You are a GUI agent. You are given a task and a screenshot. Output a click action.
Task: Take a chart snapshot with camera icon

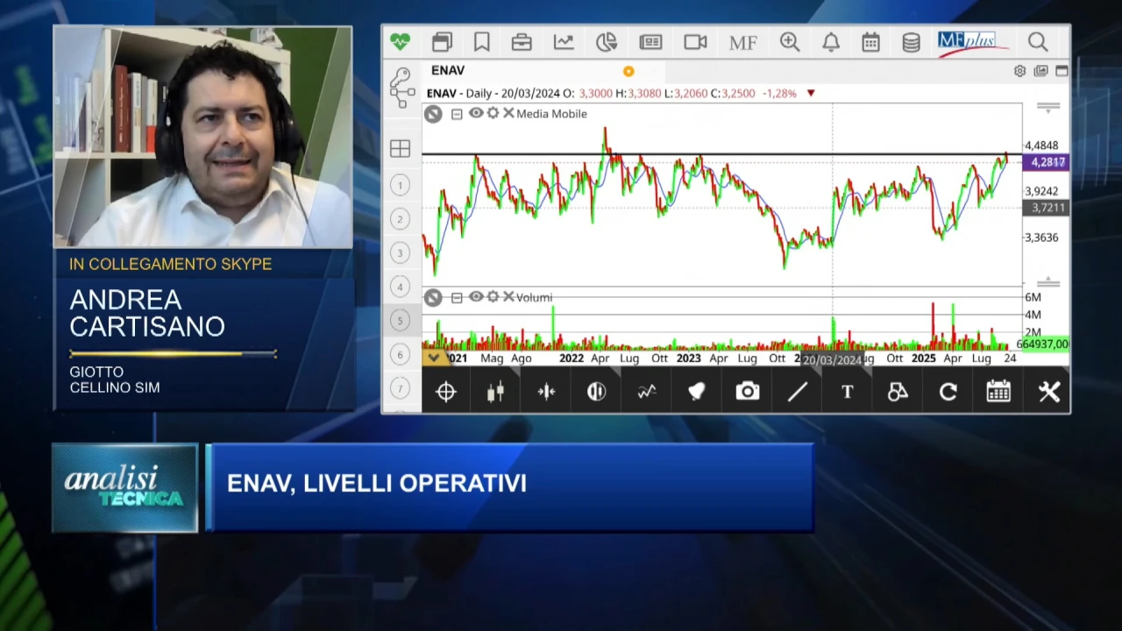pos(747,392)
